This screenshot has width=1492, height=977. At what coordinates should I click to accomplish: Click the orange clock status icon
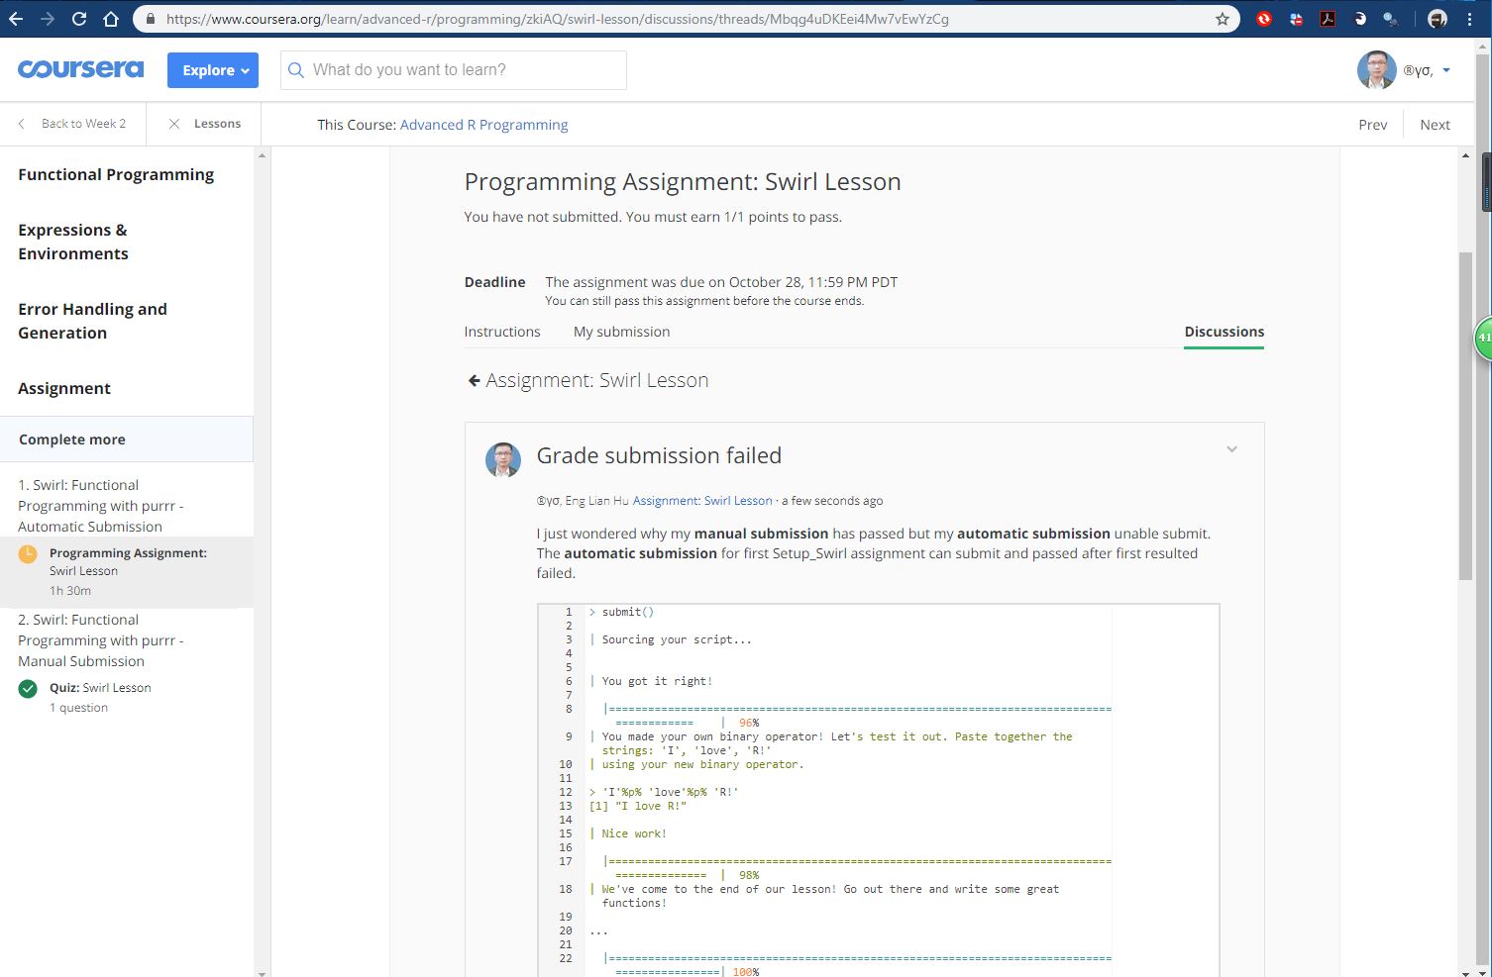[28, 553]
